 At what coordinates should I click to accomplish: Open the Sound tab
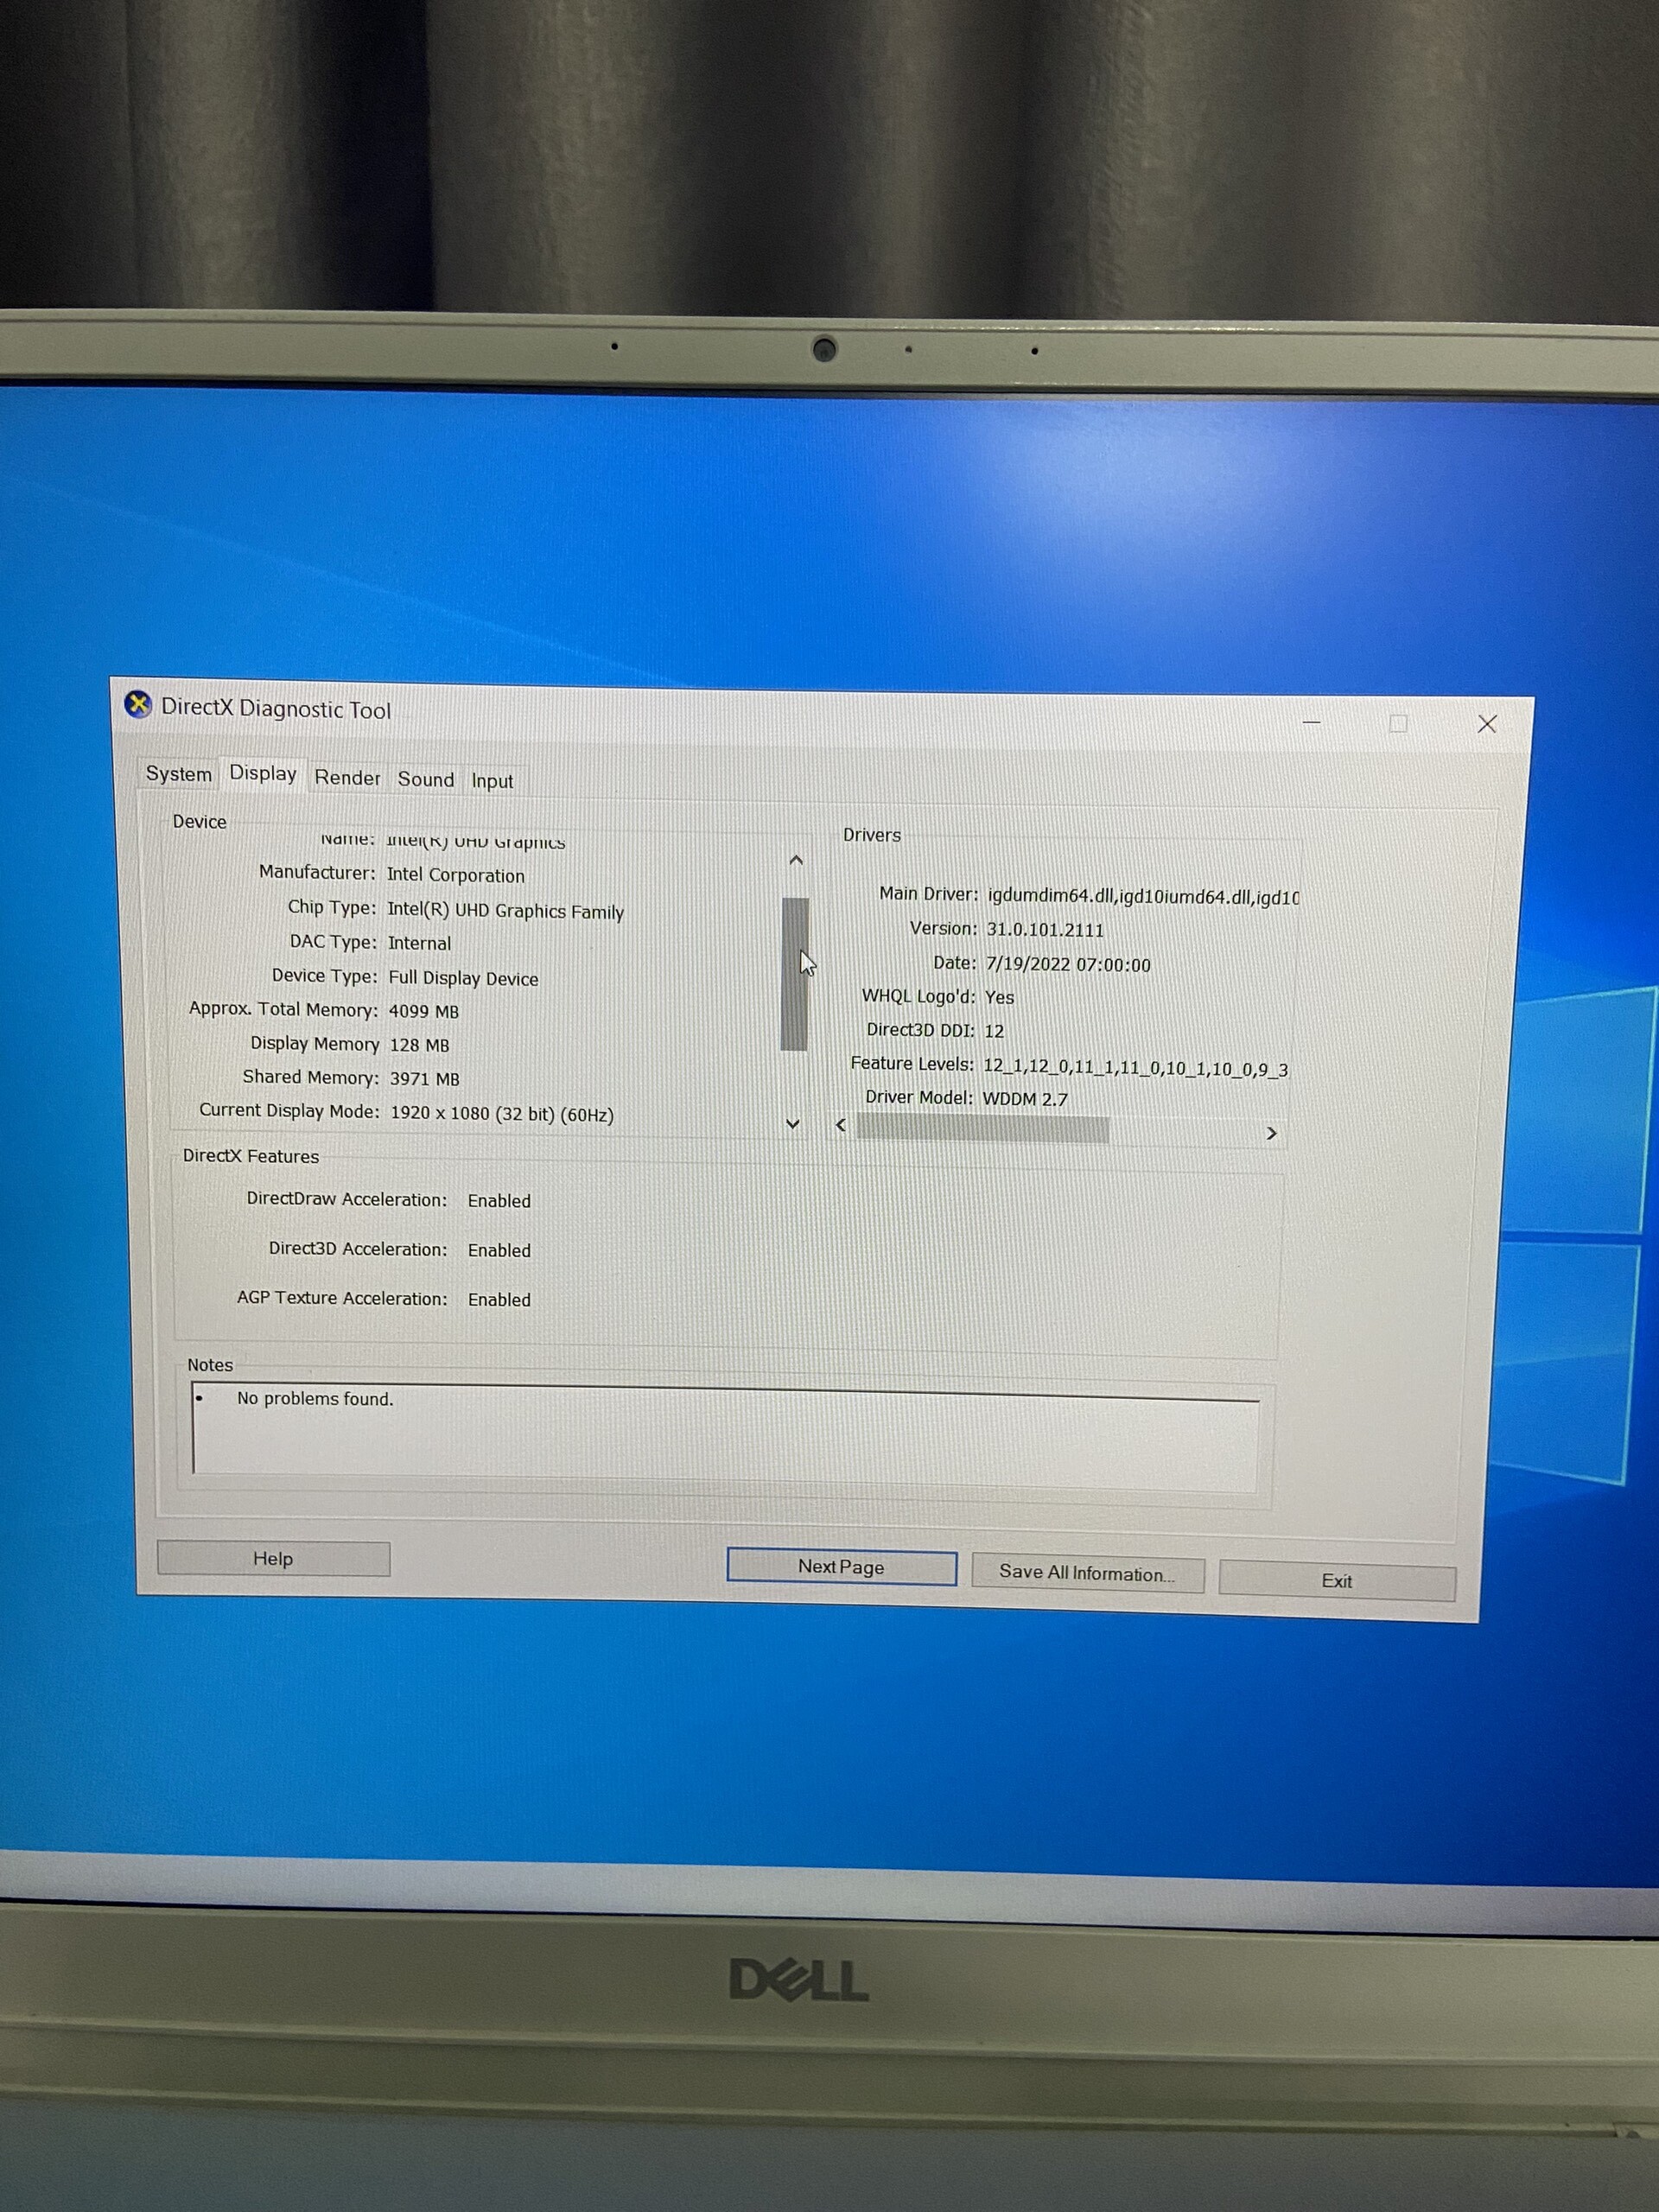point(426,780)
